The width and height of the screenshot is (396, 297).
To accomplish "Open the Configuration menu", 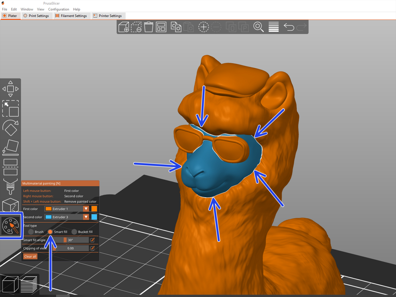I will pos(59,9).
